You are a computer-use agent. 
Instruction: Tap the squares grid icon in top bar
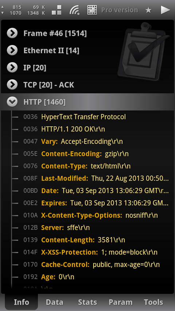coord(57,10)
